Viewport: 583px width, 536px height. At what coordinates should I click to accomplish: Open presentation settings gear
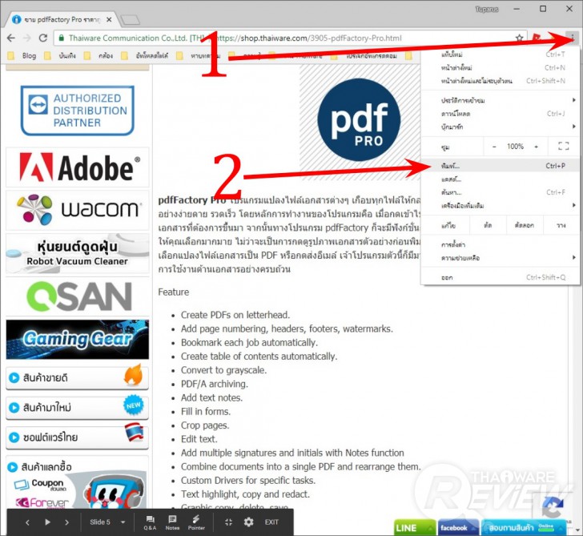249,522
